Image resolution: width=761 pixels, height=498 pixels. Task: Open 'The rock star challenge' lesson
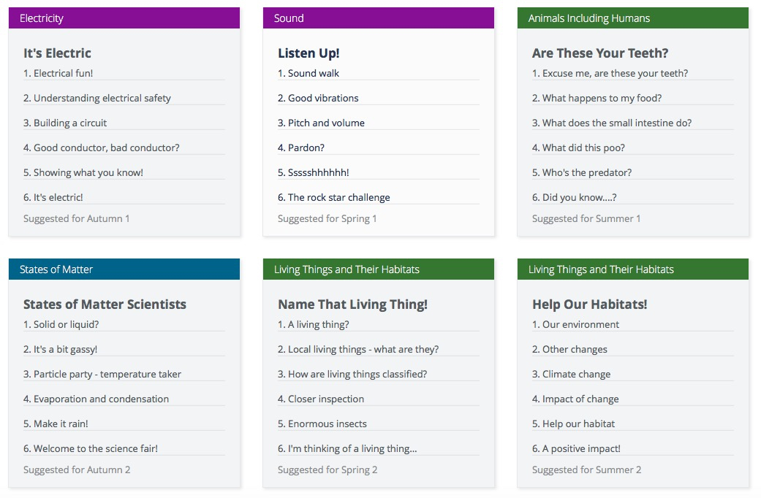pos(333,197)
